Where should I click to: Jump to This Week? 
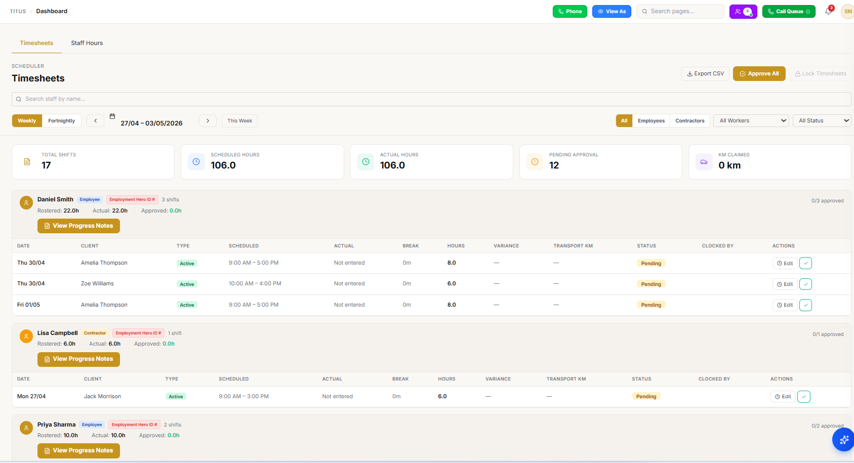(239, 121)
